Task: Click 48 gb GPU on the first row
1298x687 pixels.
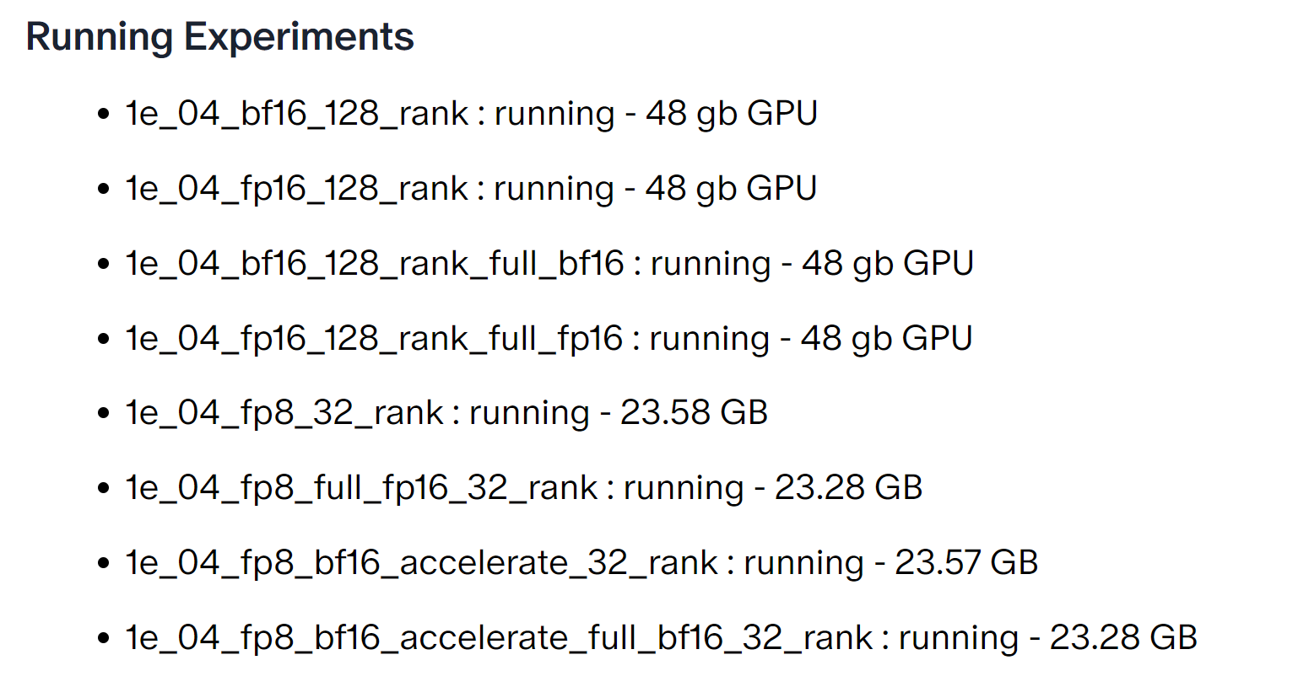Action: point(732,114)
